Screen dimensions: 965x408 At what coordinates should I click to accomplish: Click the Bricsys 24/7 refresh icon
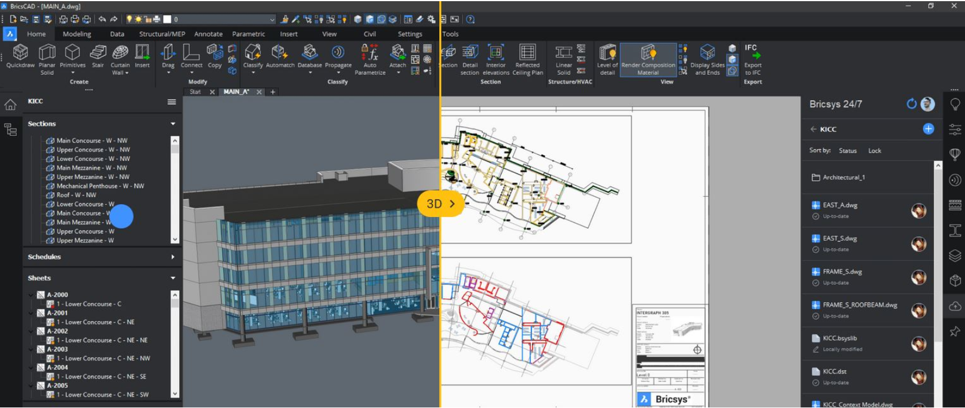click(x=911, y=104)
